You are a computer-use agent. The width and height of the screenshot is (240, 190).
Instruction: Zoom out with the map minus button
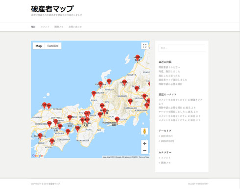[x=144, y=150]
